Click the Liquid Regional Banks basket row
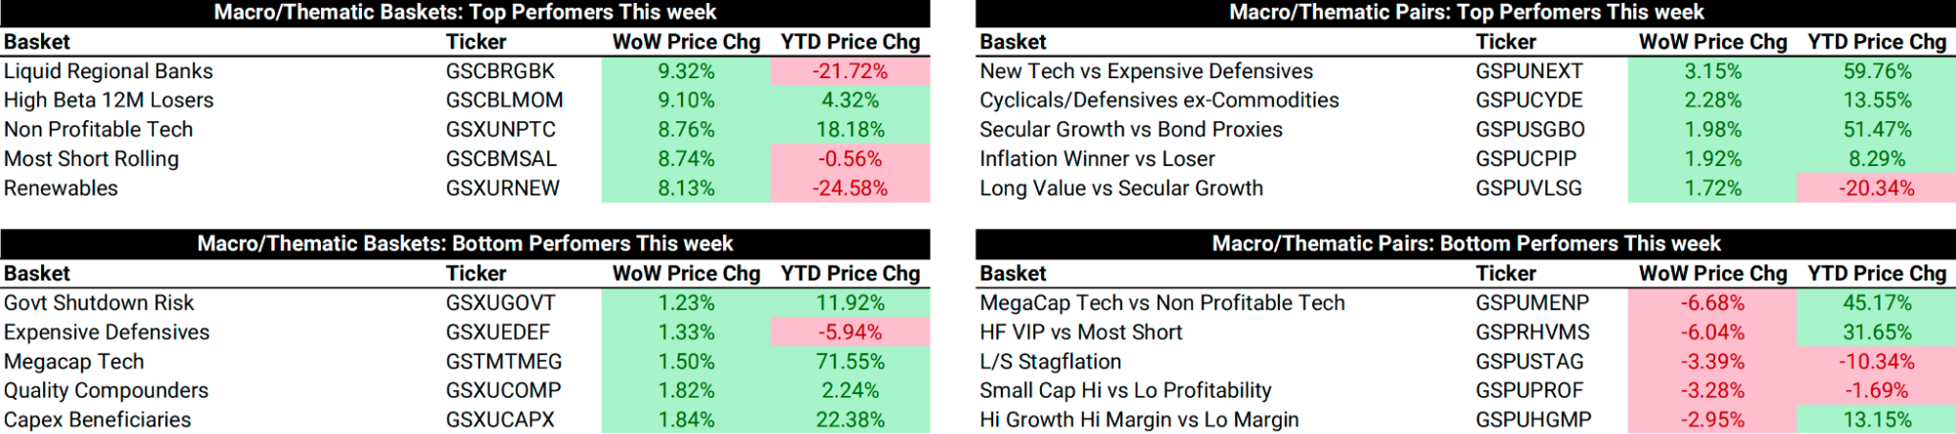 coord(109,71)
